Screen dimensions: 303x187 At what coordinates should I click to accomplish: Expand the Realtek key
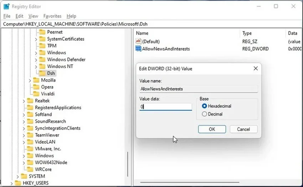(24, 101)
